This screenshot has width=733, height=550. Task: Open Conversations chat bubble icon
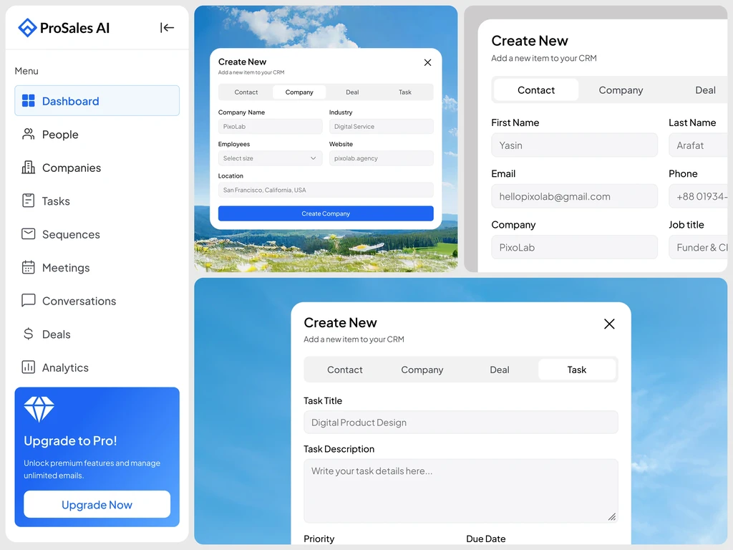(29, 300)
